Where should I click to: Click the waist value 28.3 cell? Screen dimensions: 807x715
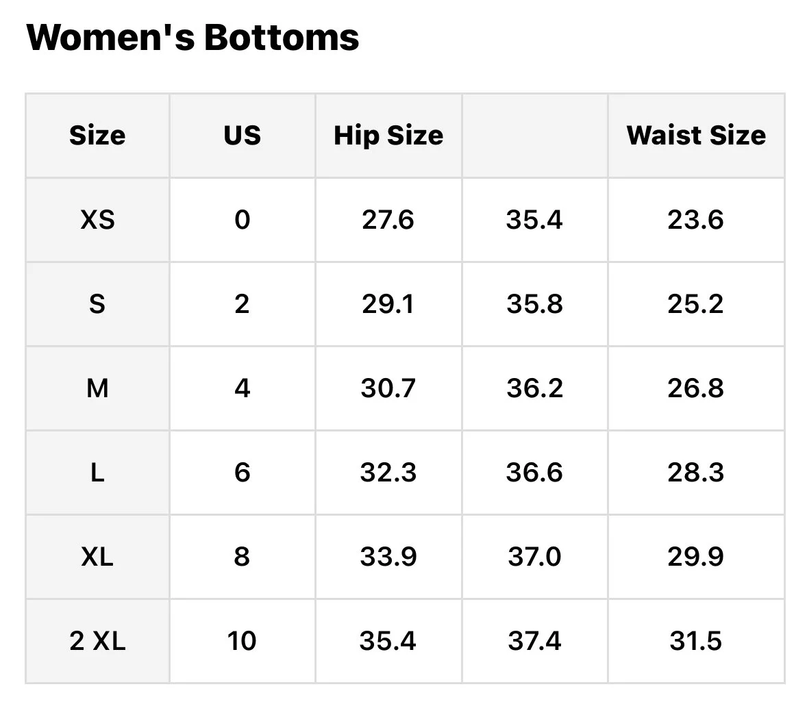[696, 473]
